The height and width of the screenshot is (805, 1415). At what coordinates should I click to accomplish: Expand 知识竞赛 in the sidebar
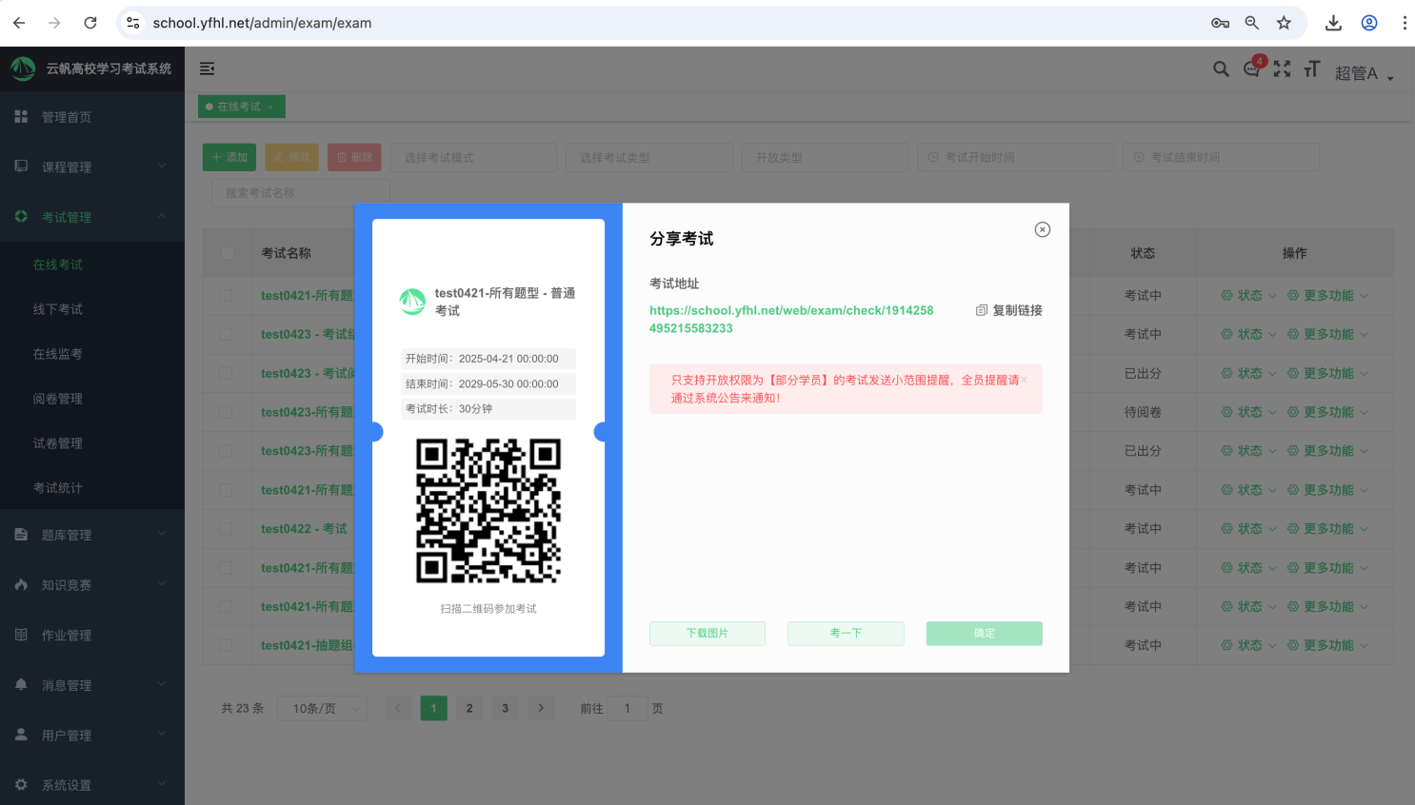pyautogui.click(x=92, y=585)
